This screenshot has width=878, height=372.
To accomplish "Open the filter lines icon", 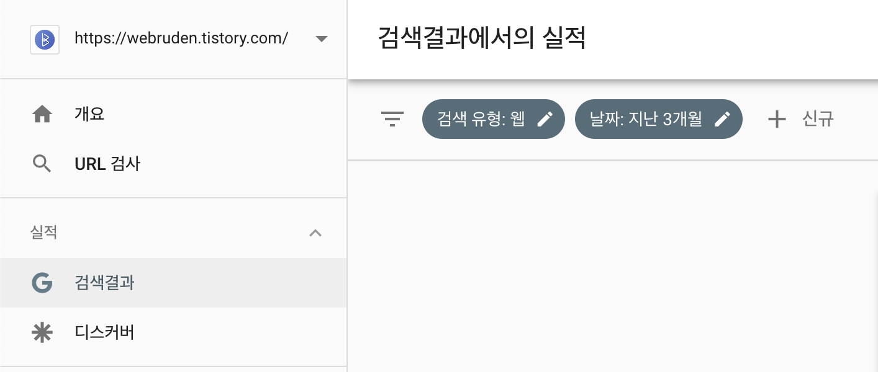I will [x=392, y=119].
